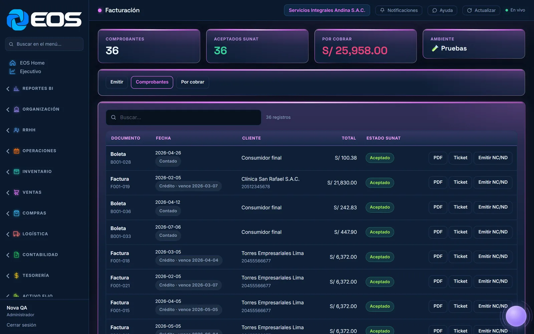Expand the Compras section chevron

8,213
